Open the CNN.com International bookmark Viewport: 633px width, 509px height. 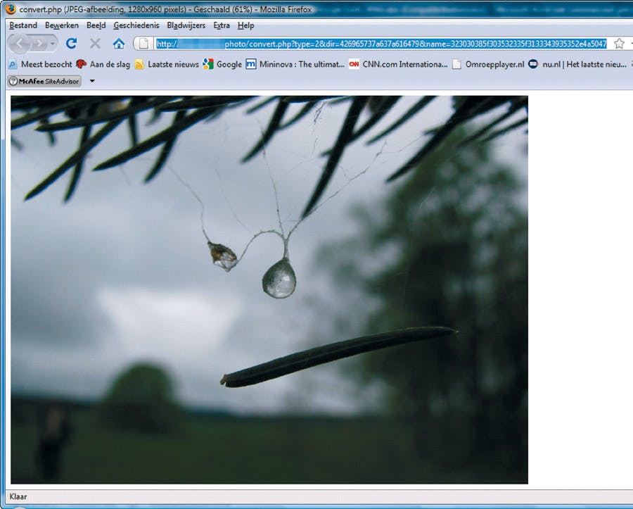398,64
